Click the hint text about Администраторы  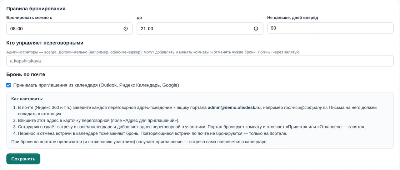(x=154, y=52)
